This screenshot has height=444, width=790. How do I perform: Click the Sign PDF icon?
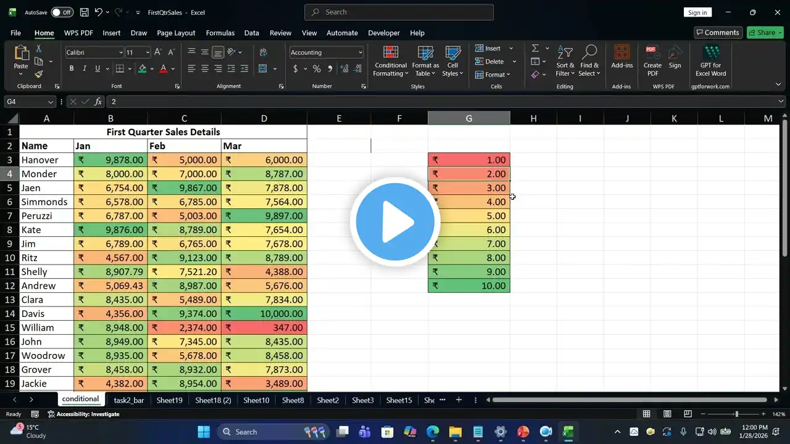(x=675, y=57)
